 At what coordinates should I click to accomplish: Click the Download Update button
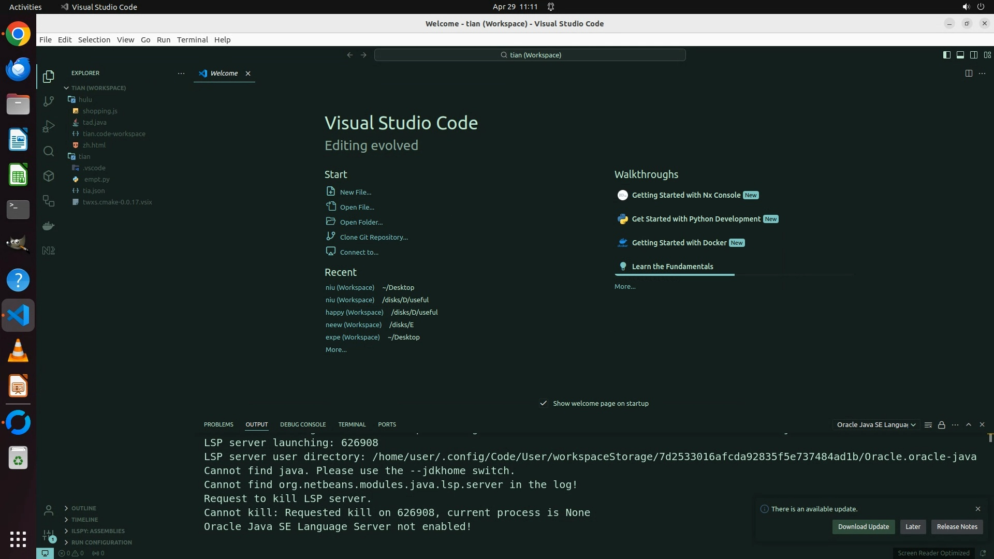point(863,527)
